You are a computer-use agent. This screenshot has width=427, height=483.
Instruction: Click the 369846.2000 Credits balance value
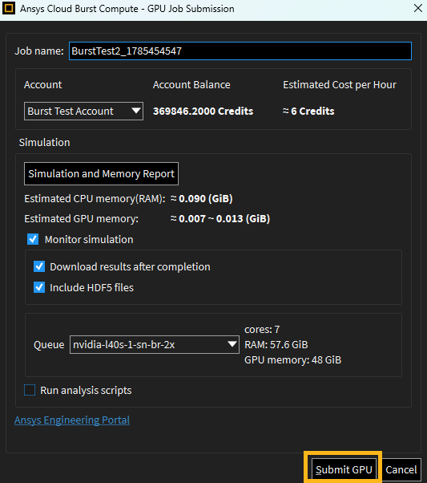(x=203, y=111)
